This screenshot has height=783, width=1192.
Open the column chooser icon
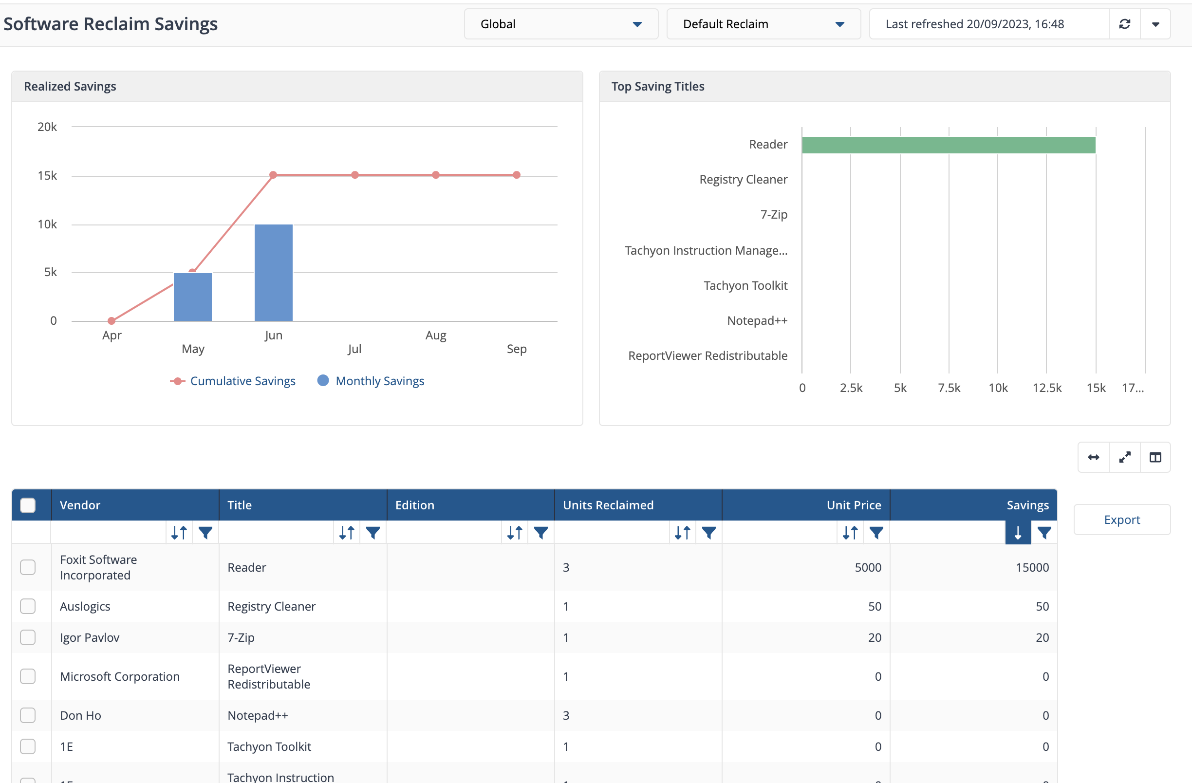(1155, 457)
